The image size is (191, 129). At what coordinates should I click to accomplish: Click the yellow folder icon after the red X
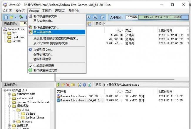pyautogui.click(x=73, y=85)
